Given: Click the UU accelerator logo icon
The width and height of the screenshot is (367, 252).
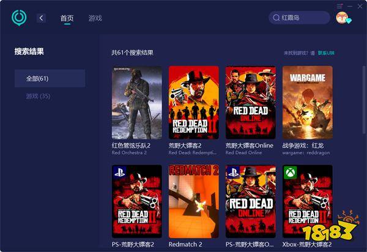Looking at the screenshot, I should (19, 17).
